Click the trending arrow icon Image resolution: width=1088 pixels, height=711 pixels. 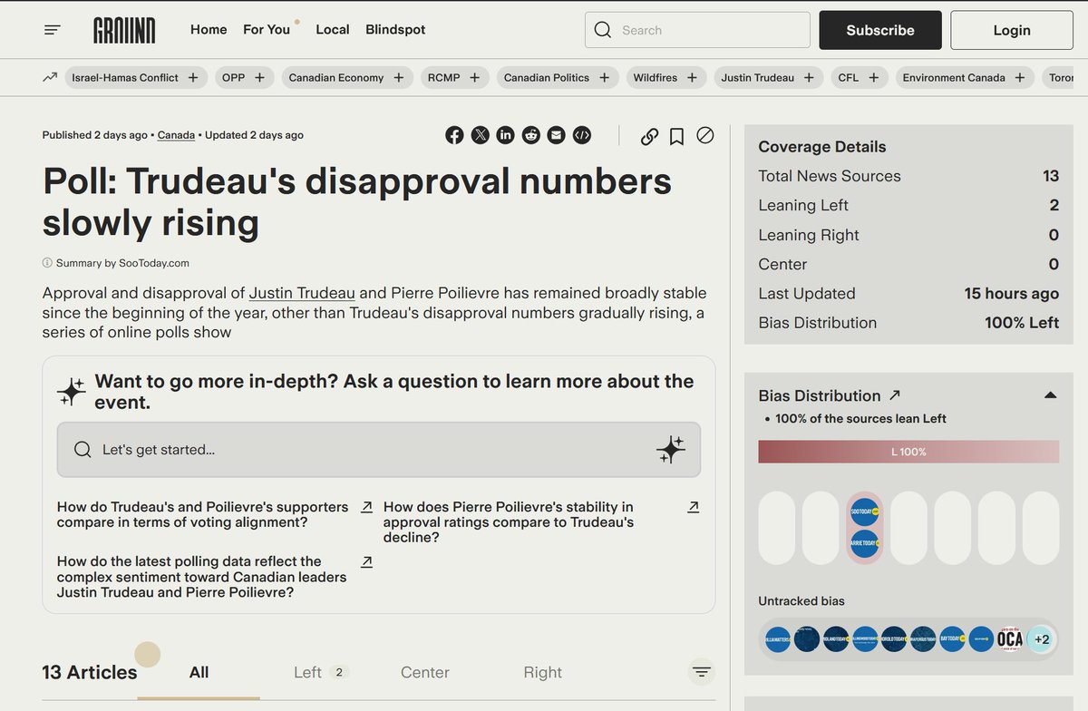pos(50,77)
